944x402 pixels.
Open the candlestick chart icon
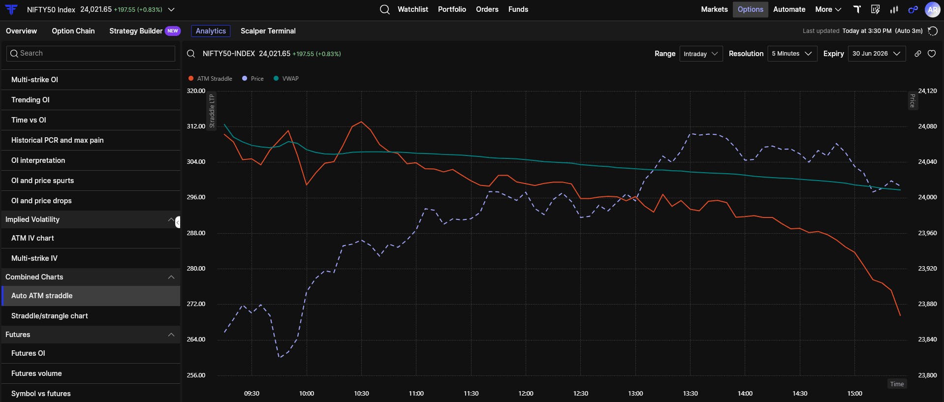894,9
